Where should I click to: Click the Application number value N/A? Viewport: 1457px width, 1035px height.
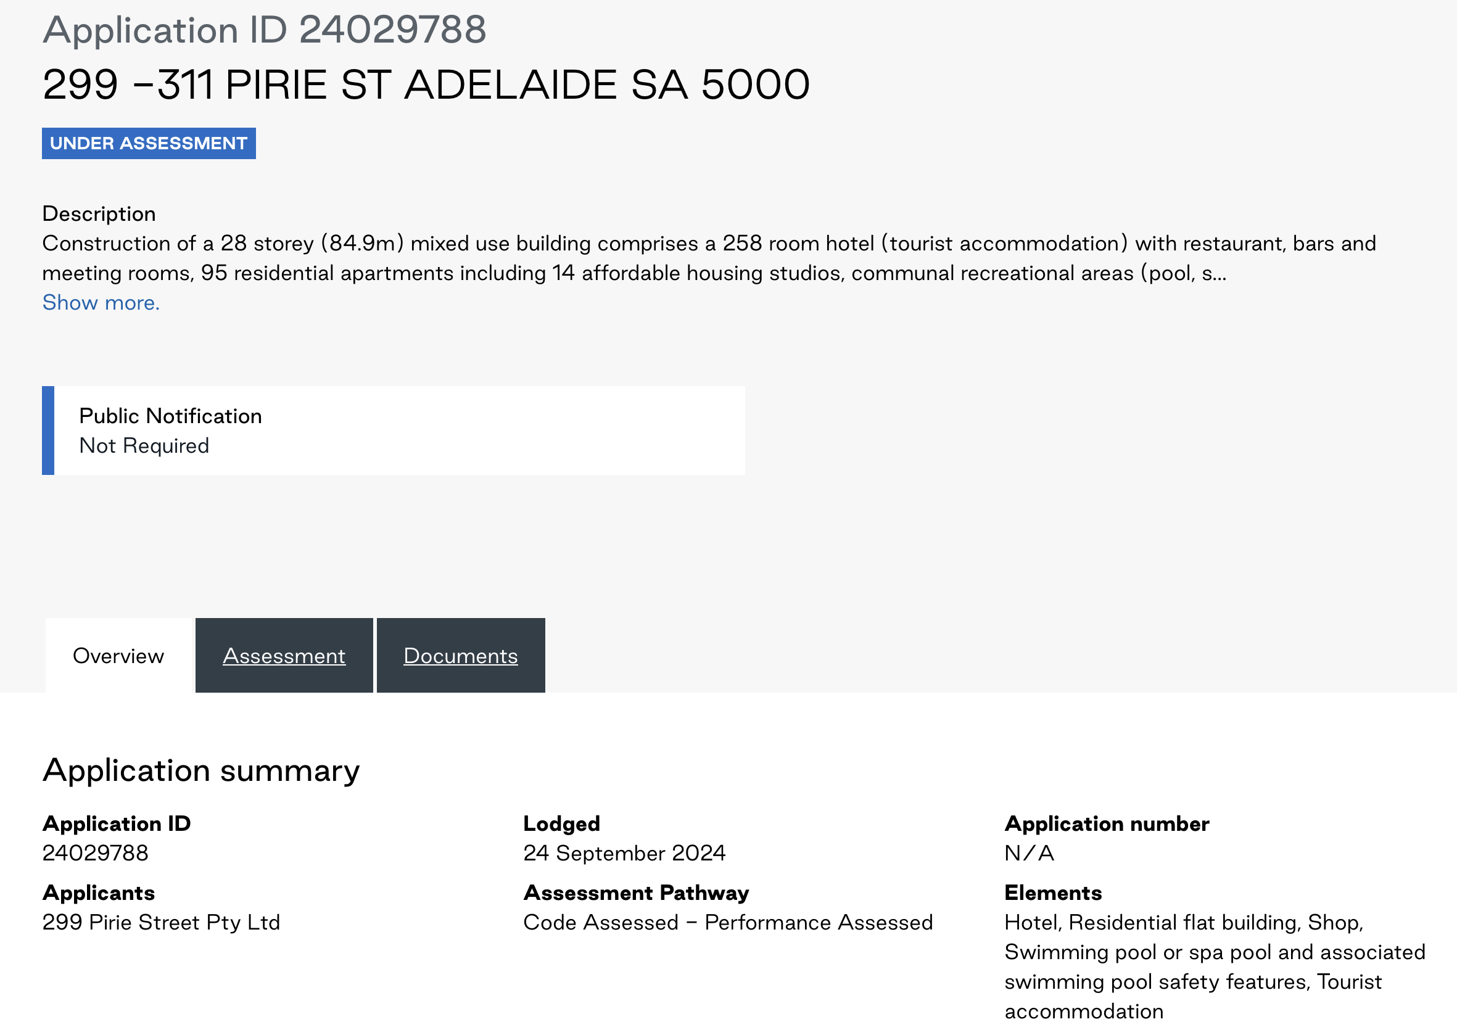coord(1030,854)
